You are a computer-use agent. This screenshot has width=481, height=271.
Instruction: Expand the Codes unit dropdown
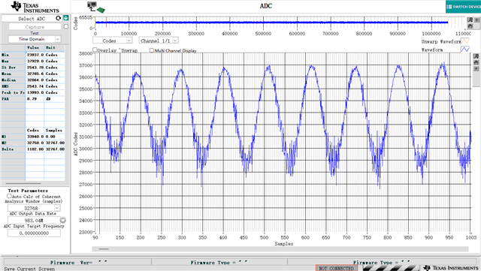click(x=112, y=41)
